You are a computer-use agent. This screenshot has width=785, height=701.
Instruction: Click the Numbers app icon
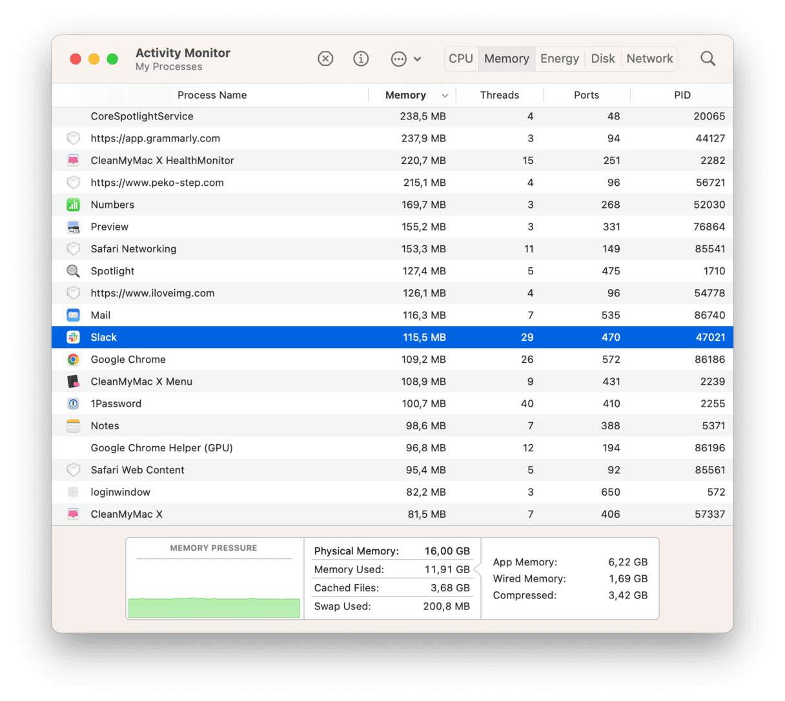pos(74,205)
